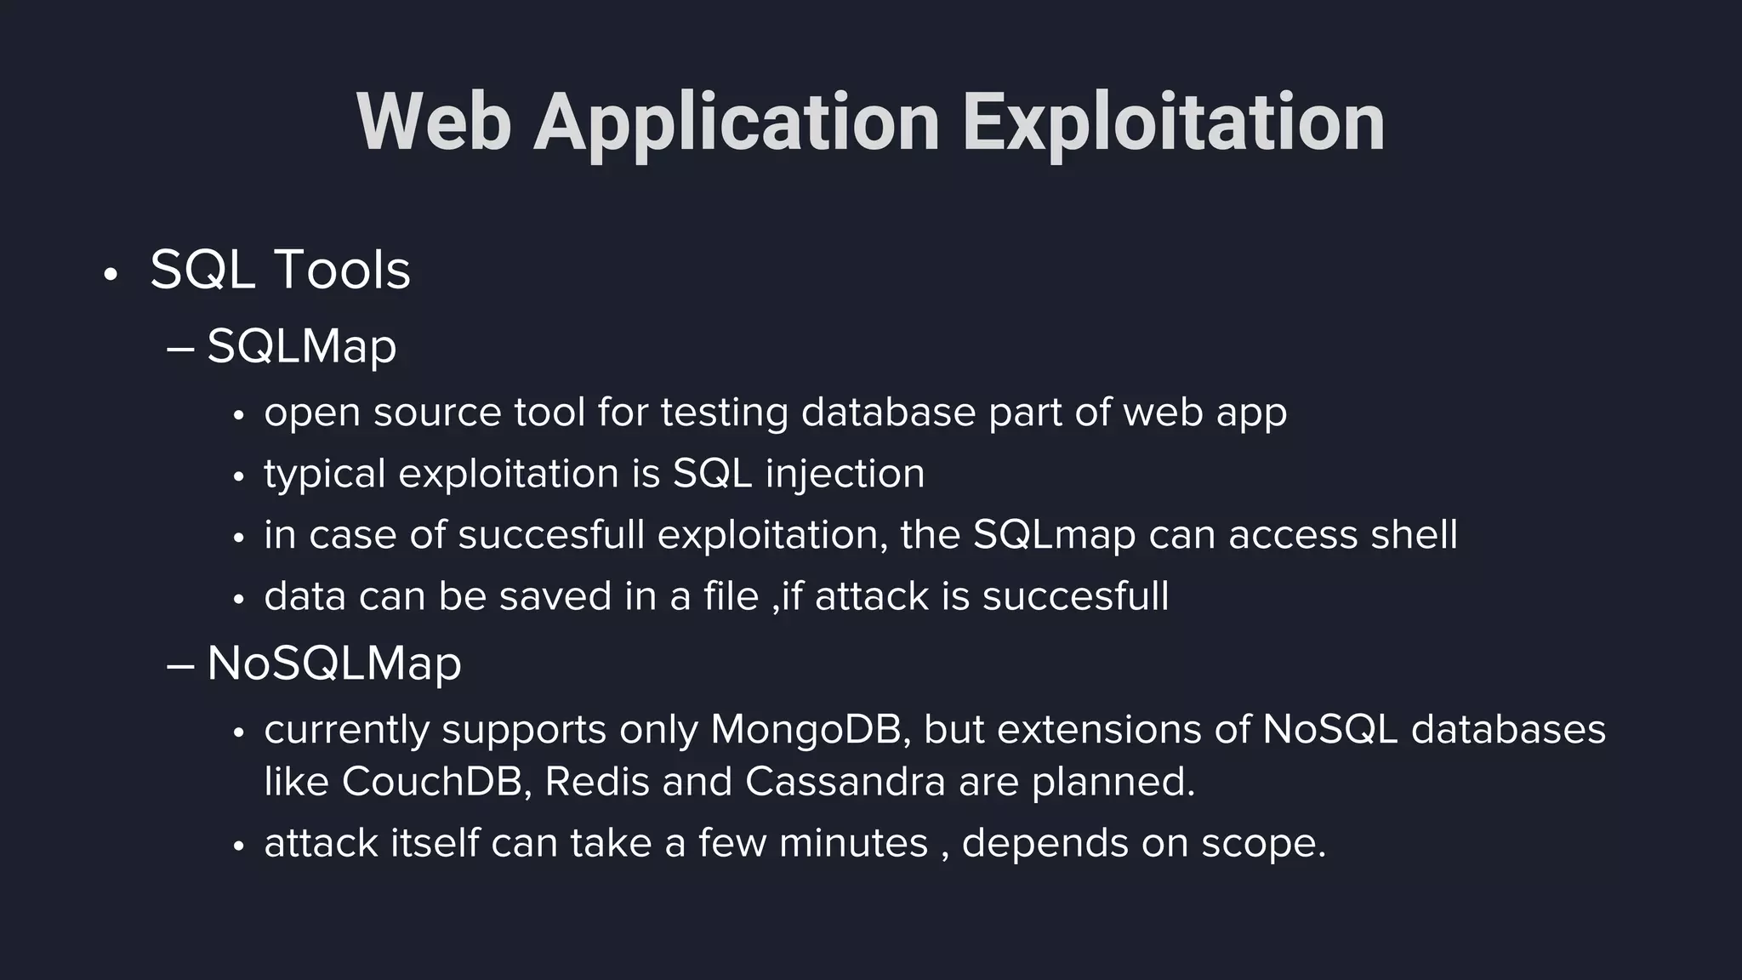Click the data can be saved line

(x=715, y=596)
